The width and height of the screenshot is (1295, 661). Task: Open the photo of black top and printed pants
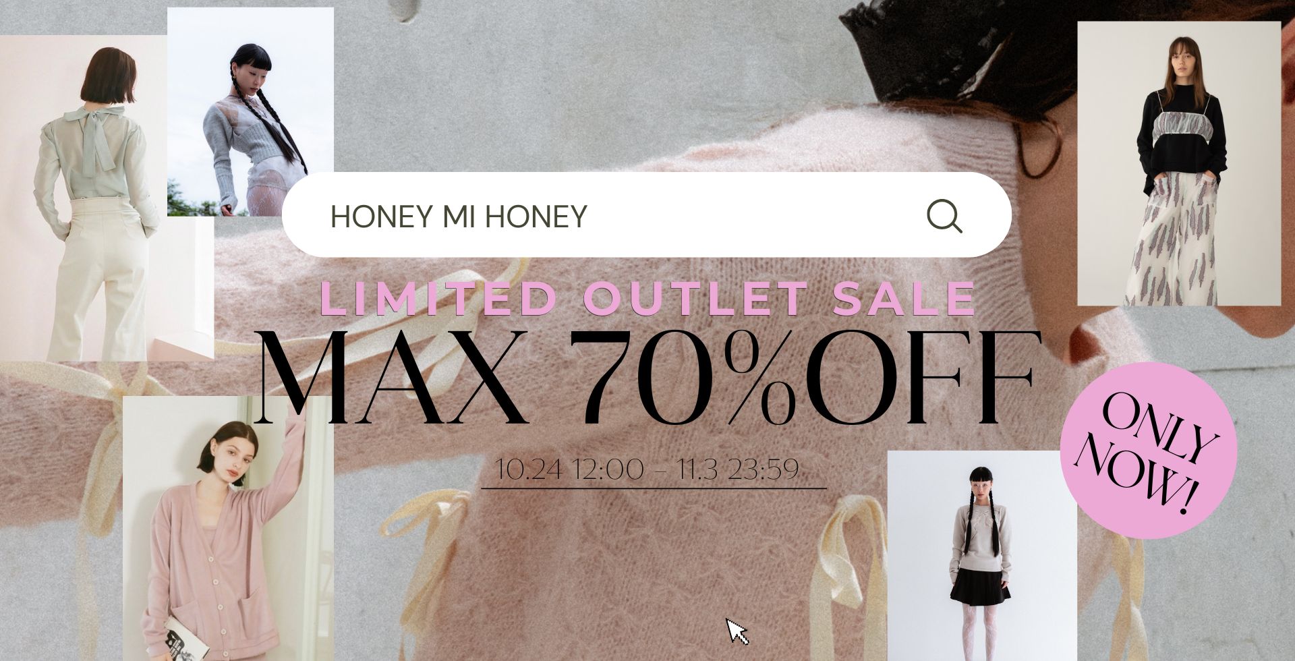(x=1178, y=163)
